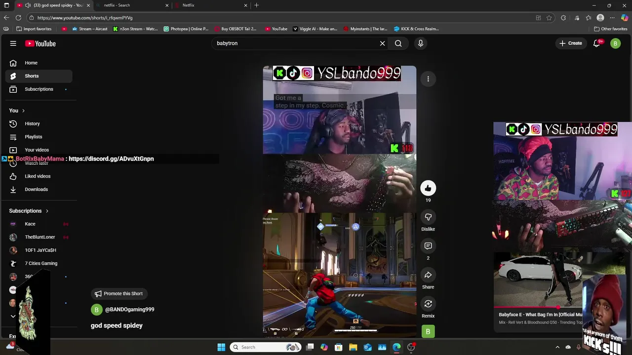The height and width of the screenshot is (355, 632).
Task: Open the @BANDOgaming999 channel link
Action: point(129,310)
